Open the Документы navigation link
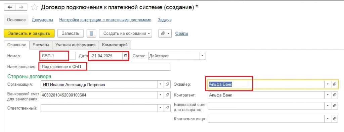The width and height of the screenshot is (344, 132). point(43,20)
